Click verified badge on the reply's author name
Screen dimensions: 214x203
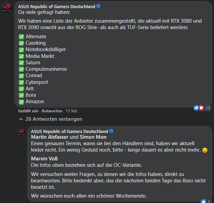click(111, 131)
